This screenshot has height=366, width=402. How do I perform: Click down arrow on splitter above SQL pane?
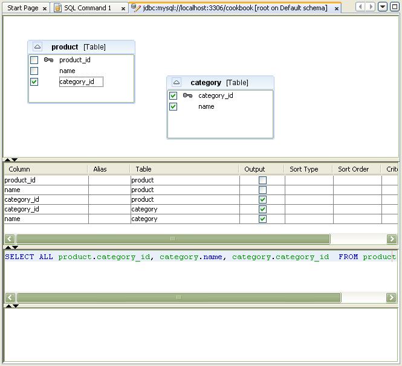pos(15,248)
